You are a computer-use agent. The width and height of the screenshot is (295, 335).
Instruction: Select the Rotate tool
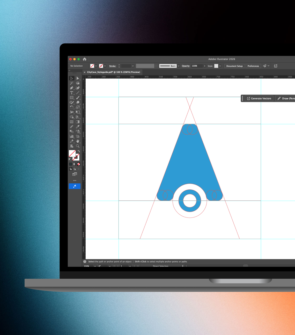pyautogui.click(x=72, y=107)
